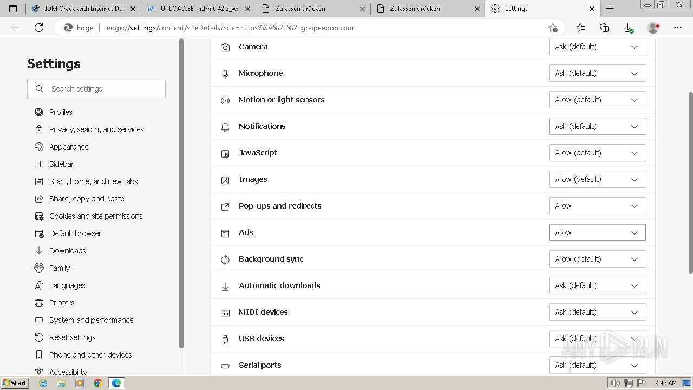The image size is (693, 390).
Task: Click the Profiles sidebar icon
Action: (39, 112)
